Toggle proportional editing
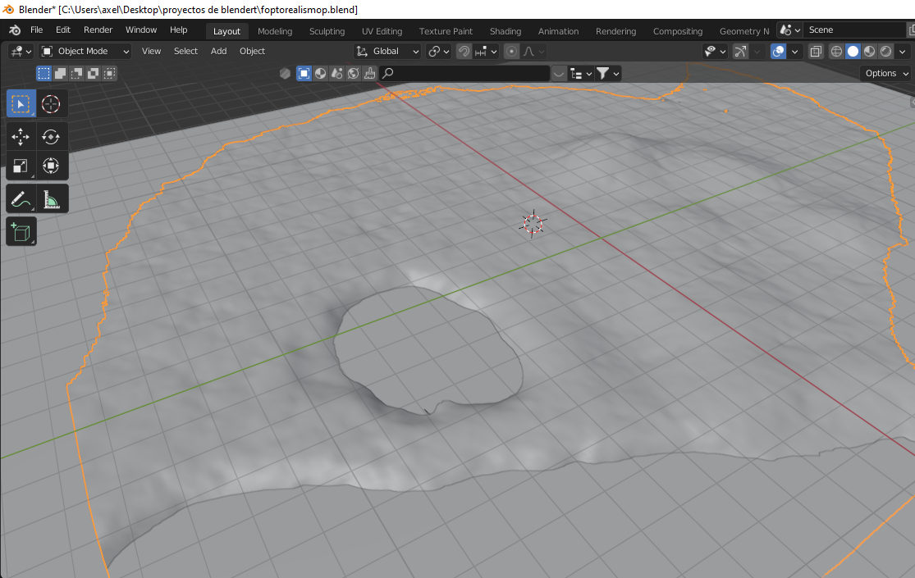Viewport: 915px width, 578px height. tap(512, 52)
